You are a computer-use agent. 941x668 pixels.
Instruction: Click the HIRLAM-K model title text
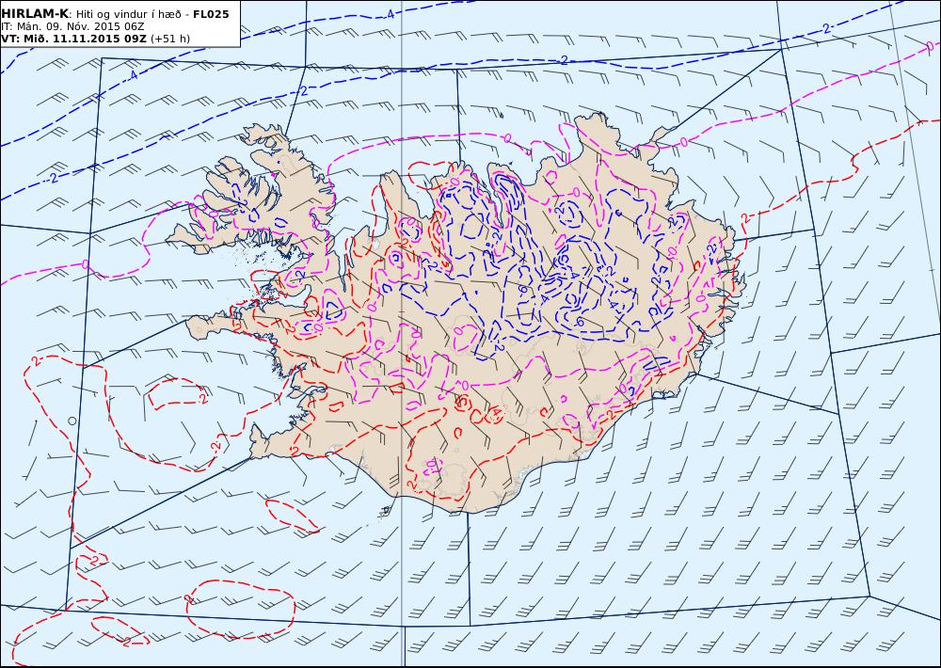pyautogui.click(x=35, y=14)
